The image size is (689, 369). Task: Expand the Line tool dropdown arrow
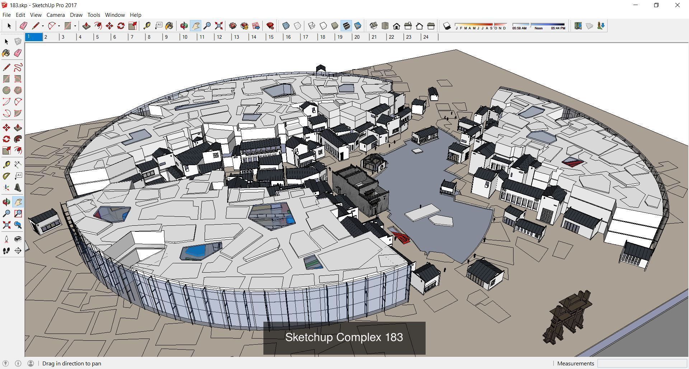pos(43,26)
